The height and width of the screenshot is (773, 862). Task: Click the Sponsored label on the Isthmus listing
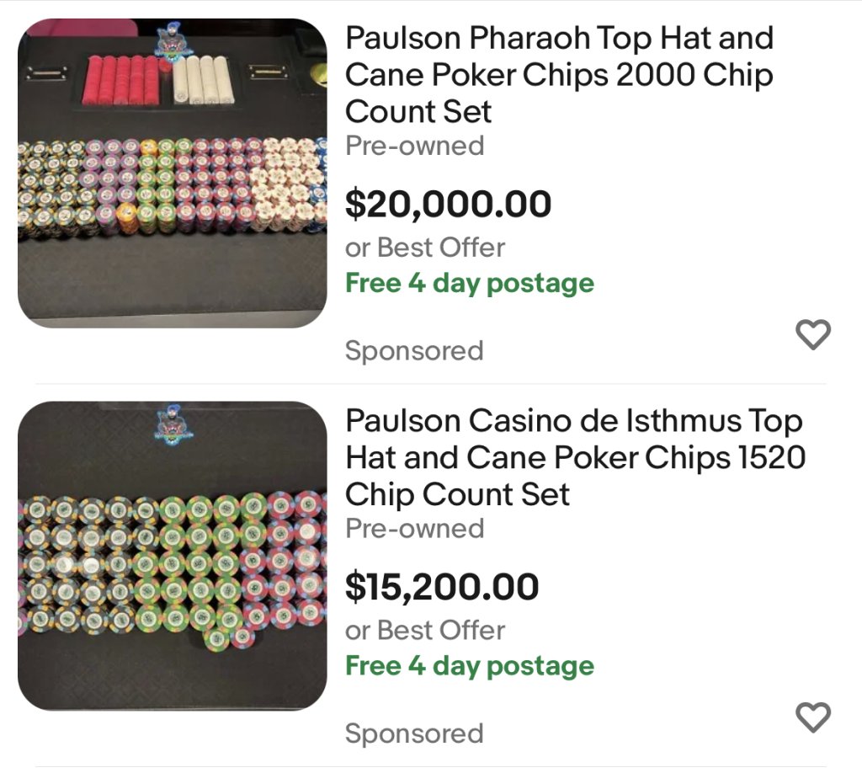tap(413, 733)
